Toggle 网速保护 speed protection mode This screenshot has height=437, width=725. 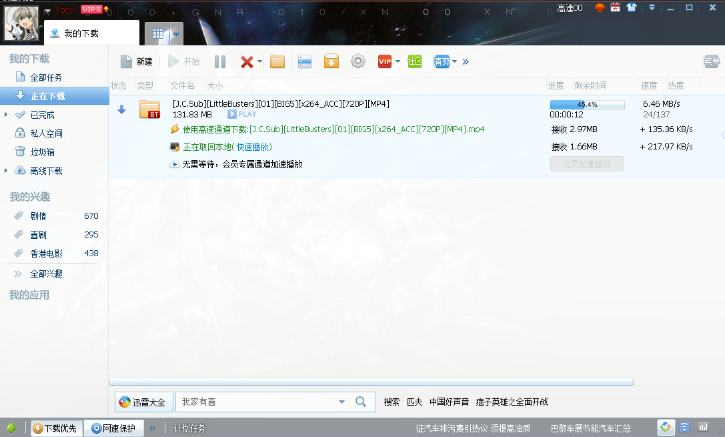click(x=113, y=428)
